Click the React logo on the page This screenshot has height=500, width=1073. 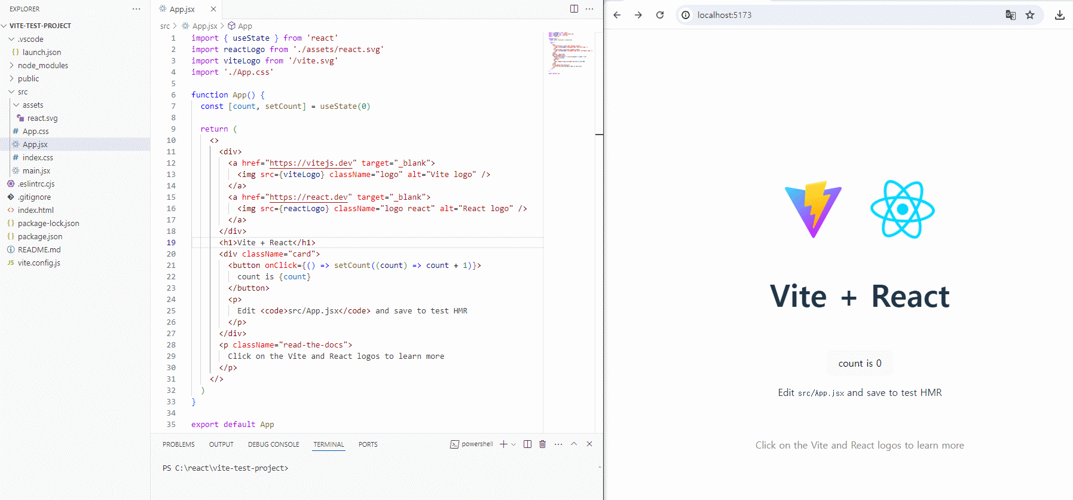pos(903,209)
